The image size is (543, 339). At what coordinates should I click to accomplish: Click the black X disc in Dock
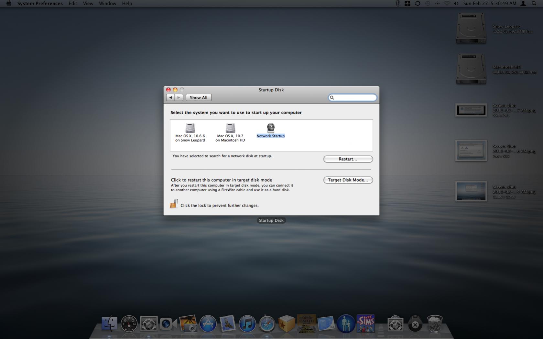coord(415,324)
